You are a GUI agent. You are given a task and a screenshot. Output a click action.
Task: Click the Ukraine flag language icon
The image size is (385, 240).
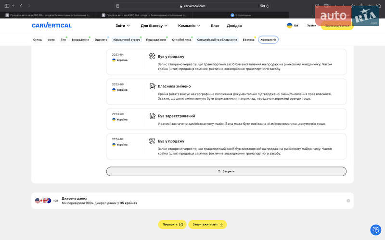[x=289, y=25]
